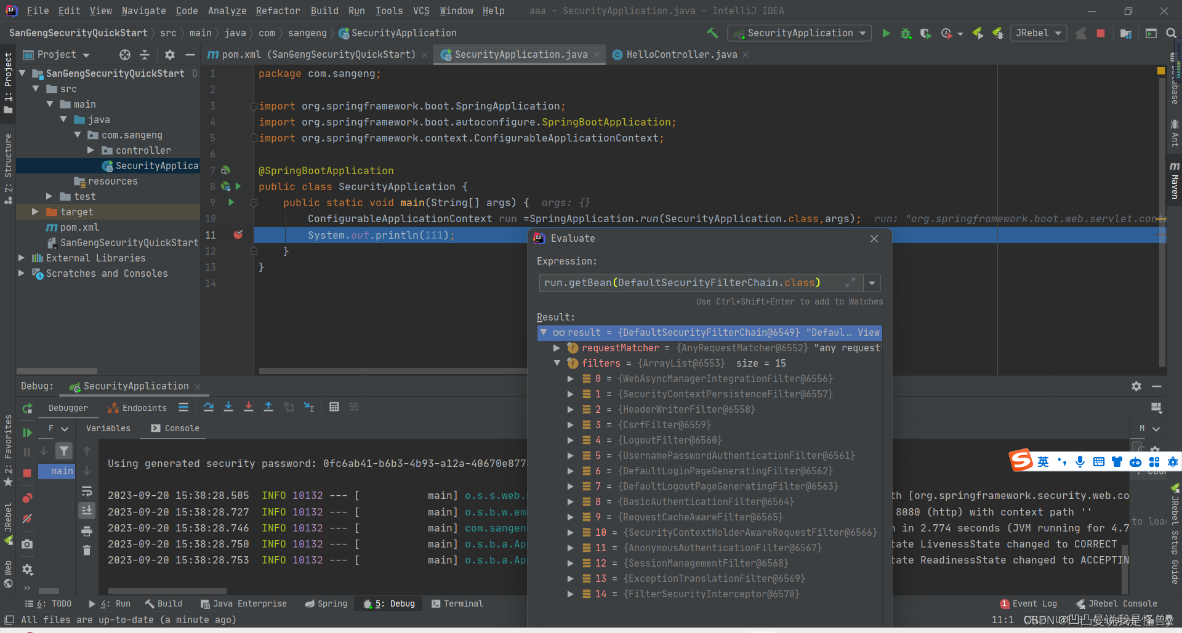Viewport: 1182px width, 633px height.
Task: Open the JRebel Console
Action: tap(1116, 603)
